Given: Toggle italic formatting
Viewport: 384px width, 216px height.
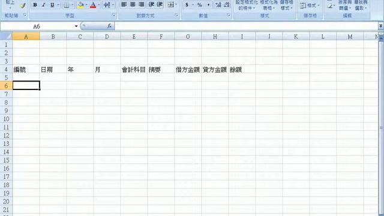Looking at the screenshot, I should pyautogui.click(x=44, y=5).
